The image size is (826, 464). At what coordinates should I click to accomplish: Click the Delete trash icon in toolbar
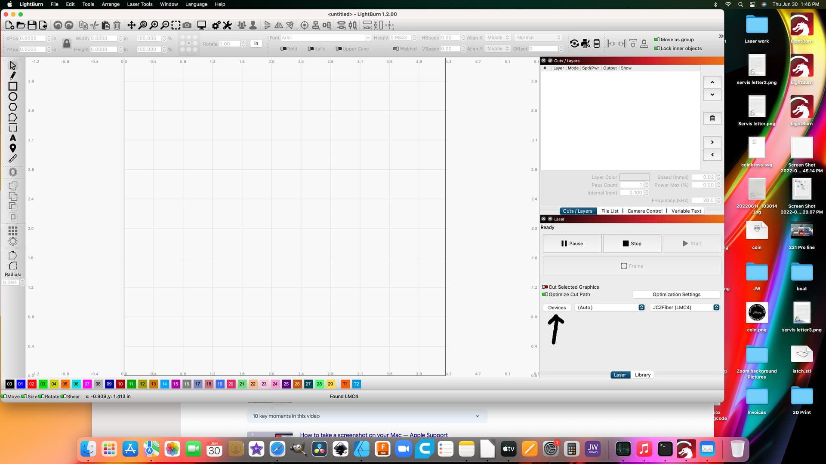tap(117, 25)
